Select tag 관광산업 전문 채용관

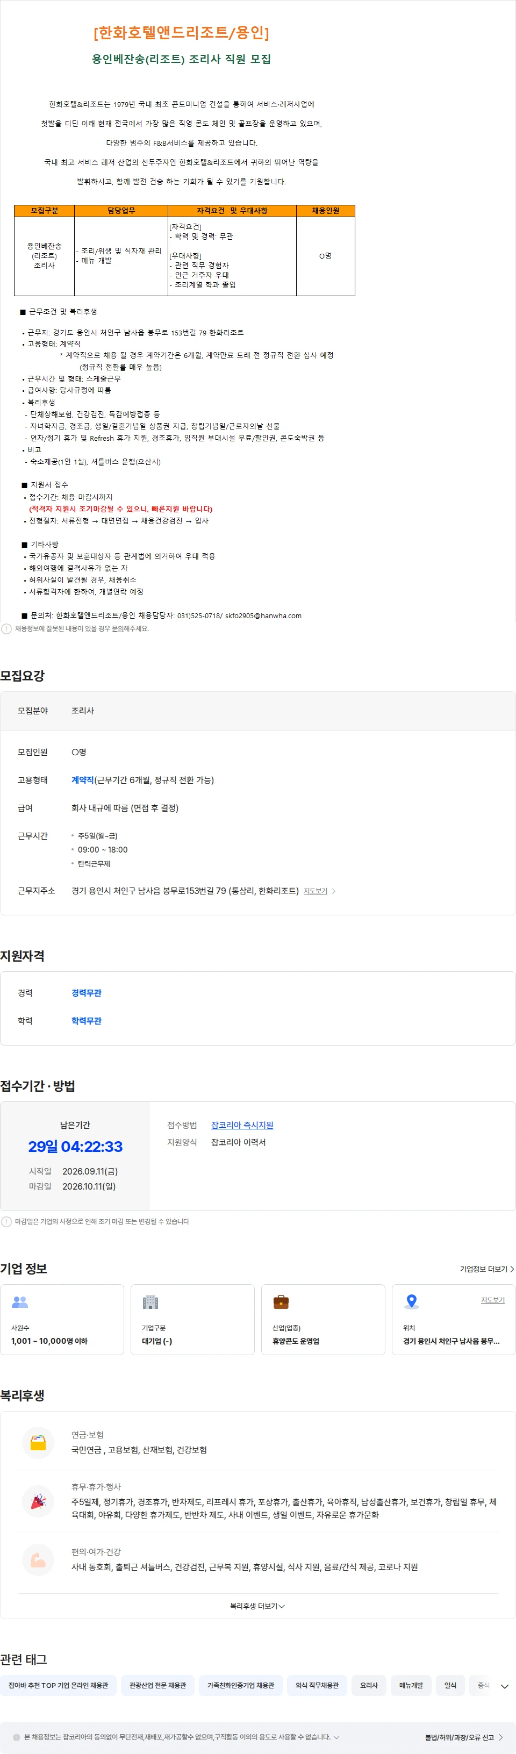click(157, 1685)
